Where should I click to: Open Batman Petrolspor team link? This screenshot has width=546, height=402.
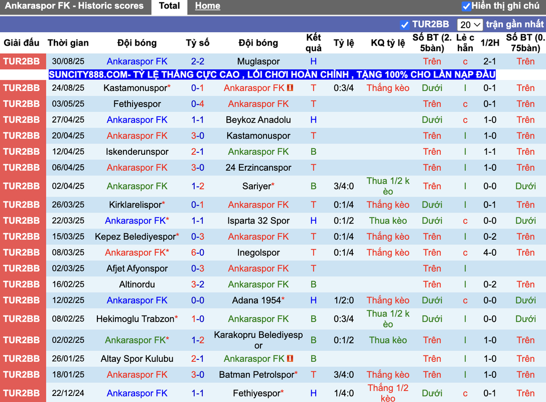click(256, 375)
